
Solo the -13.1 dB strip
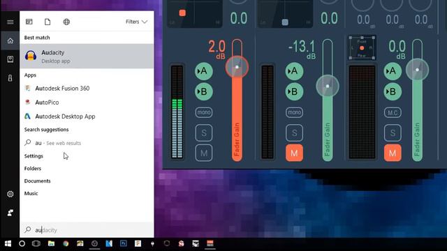click(294, 133)
